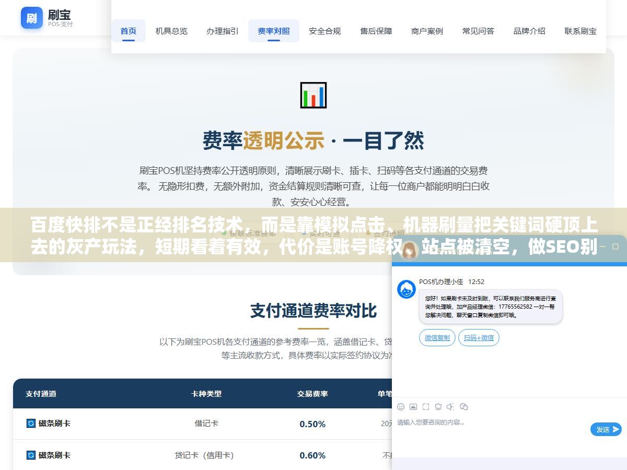627x470 pixels.
Task: Go to the 机具总览 menu item
Action: (171, 31)
